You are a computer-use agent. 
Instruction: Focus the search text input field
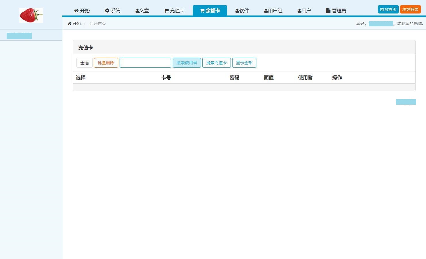click(x=145, y=63)
